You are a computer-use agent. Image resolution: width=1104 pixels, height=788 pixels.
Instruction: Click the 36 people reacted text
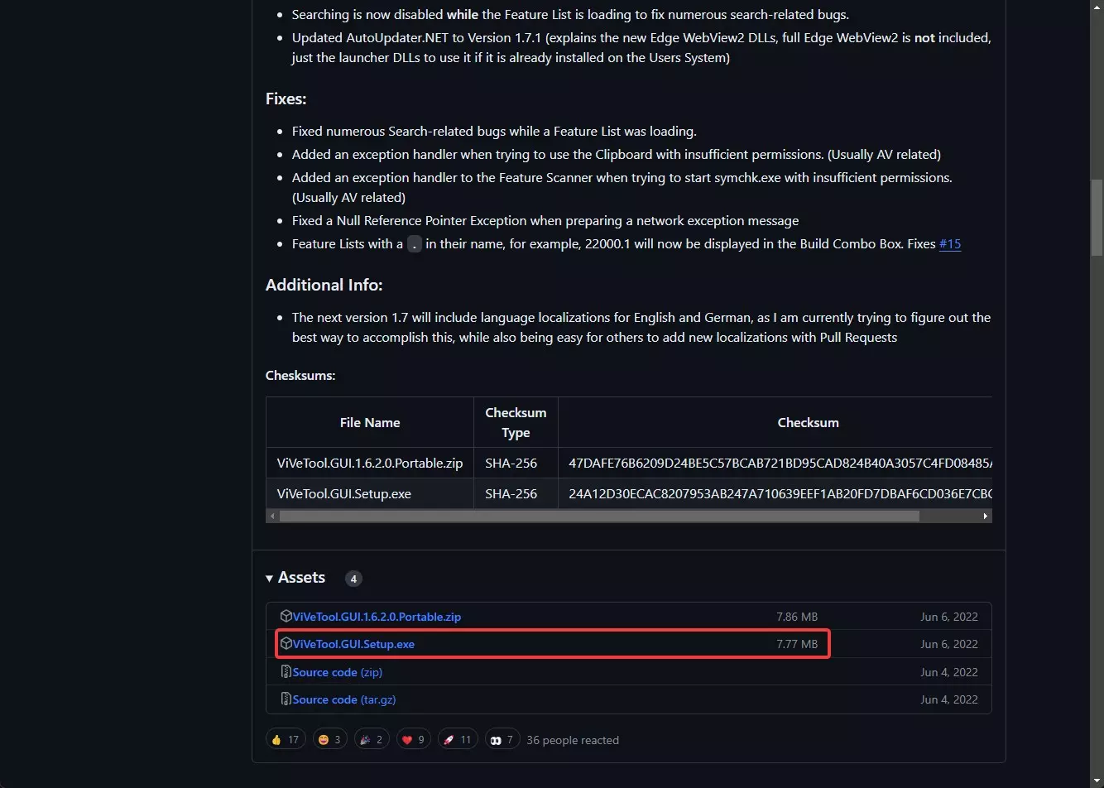click(573, 740)
